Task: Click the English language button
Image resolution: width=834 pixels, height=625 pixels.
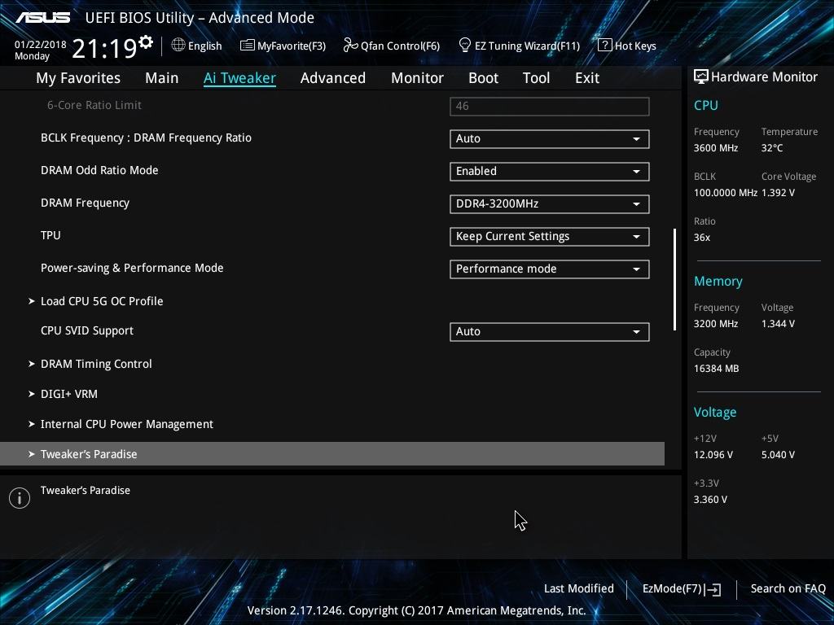Action: pyautogui.click(x=204, y=46)
